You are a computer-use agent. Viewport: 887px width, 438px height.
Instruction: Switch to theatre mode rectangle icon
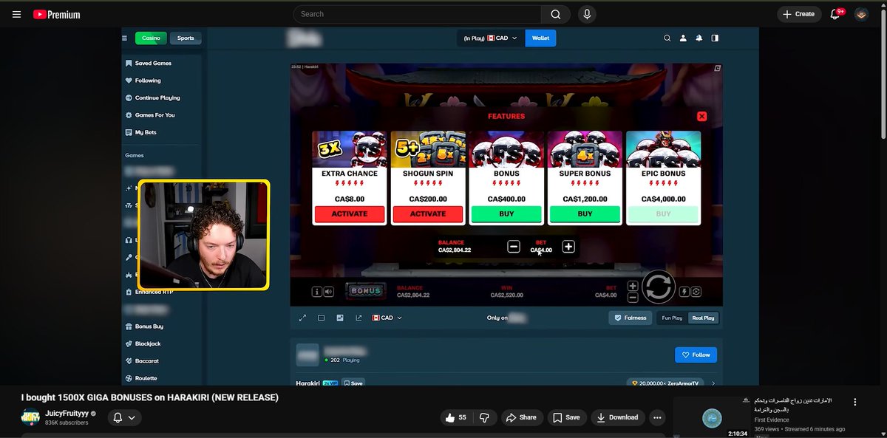321,318
